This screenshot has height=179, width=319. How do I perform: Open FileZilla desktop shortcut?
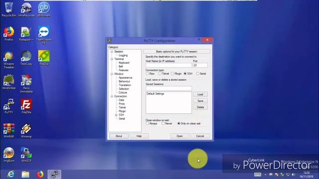click(26, 106)
